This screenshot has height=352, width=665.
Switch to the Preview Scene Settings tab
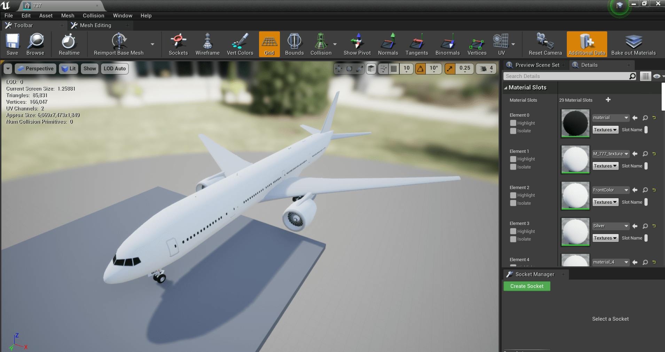point(537,65)
